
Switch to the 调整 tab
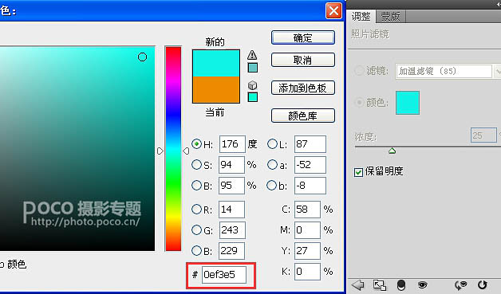pyautogui.click(x=361, y=16)
